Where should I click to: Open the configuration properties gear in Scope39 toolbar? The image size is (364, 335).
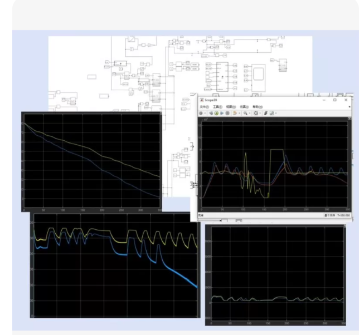pos(201,113)
